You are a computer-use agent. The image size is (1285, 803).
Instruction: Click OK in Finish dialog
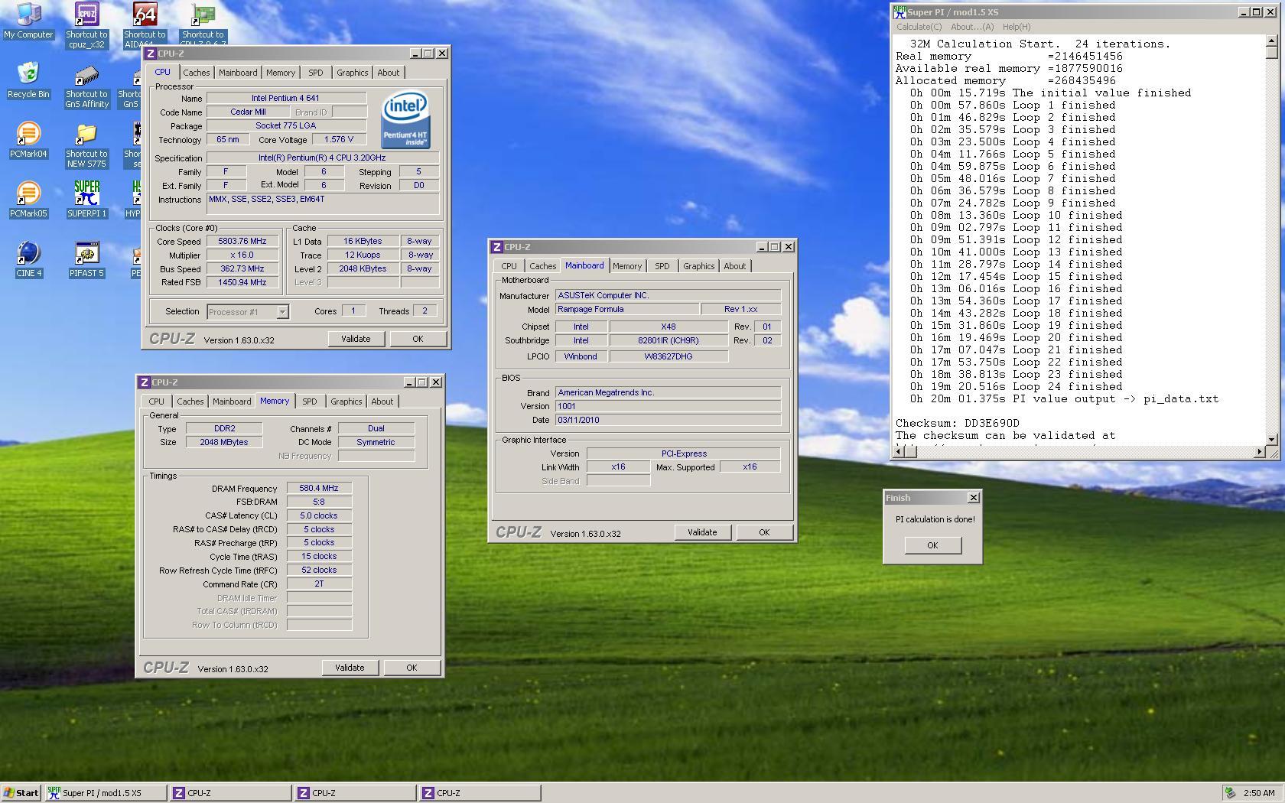(932, 545)
